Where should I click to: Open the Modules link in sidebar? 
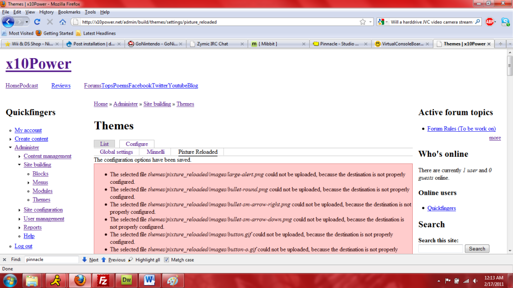42,191
